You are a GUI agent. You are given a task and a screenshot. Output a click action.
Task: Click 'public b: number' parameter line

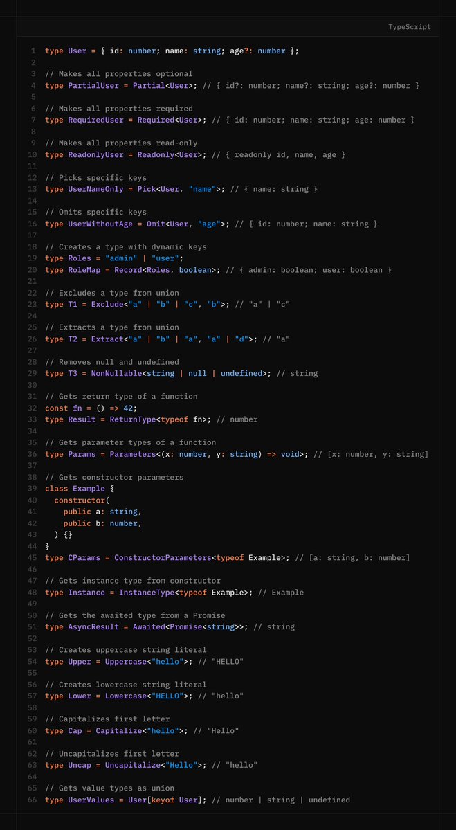point(102,523)
